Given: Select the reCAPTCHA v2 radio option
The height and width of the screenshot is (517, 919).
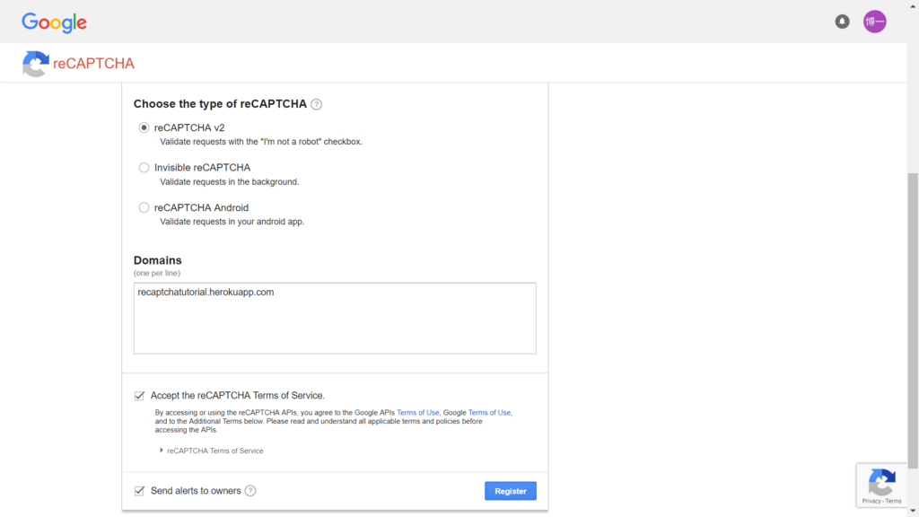Looking at the screenshot, I should [x=144, y=127].
